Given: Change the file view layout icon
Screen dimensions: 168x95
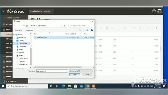Looking at the screenshot, I should 81,30.
